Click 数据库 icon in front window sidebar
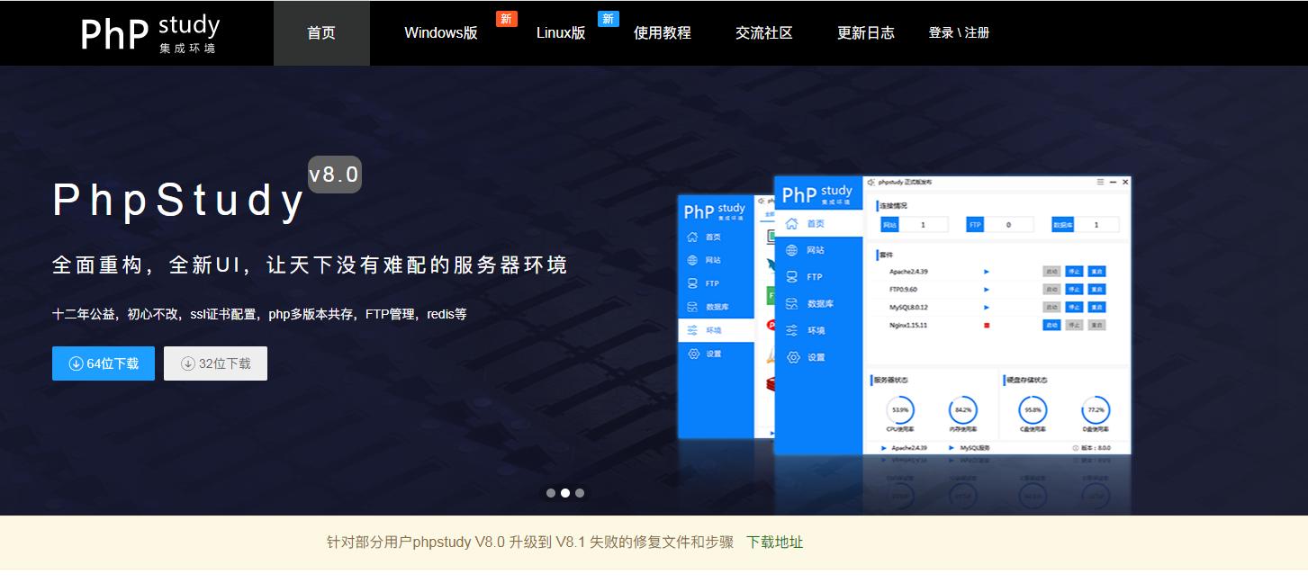The height and width of the screenshot is (583, 1308). [792, 304]
